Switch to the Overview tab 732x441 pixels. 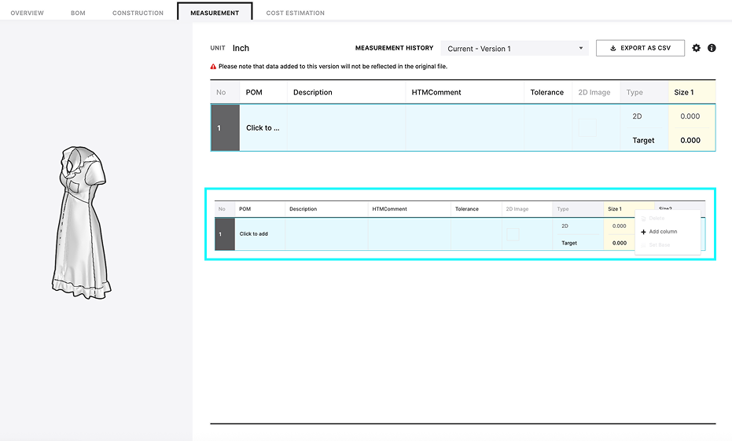[x=27, y=13]
